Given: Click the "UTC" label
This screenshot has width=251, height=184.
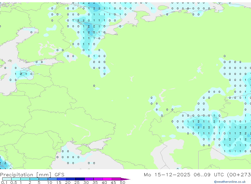Looking at the screenshot, I should tap(219, 174).
